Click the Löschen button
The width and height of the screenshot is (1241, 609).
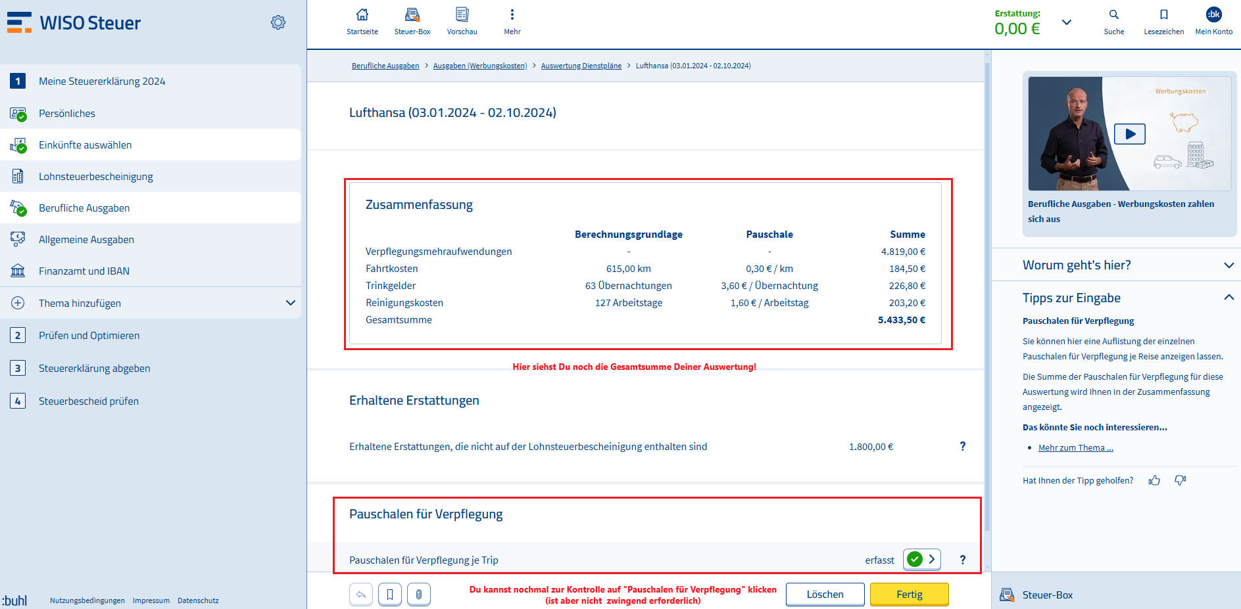(825, 594)
